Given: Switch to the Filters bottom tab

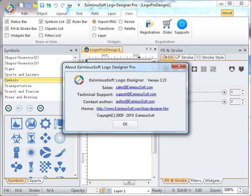Looking at the screenshot, I should (x=196, y=181).
